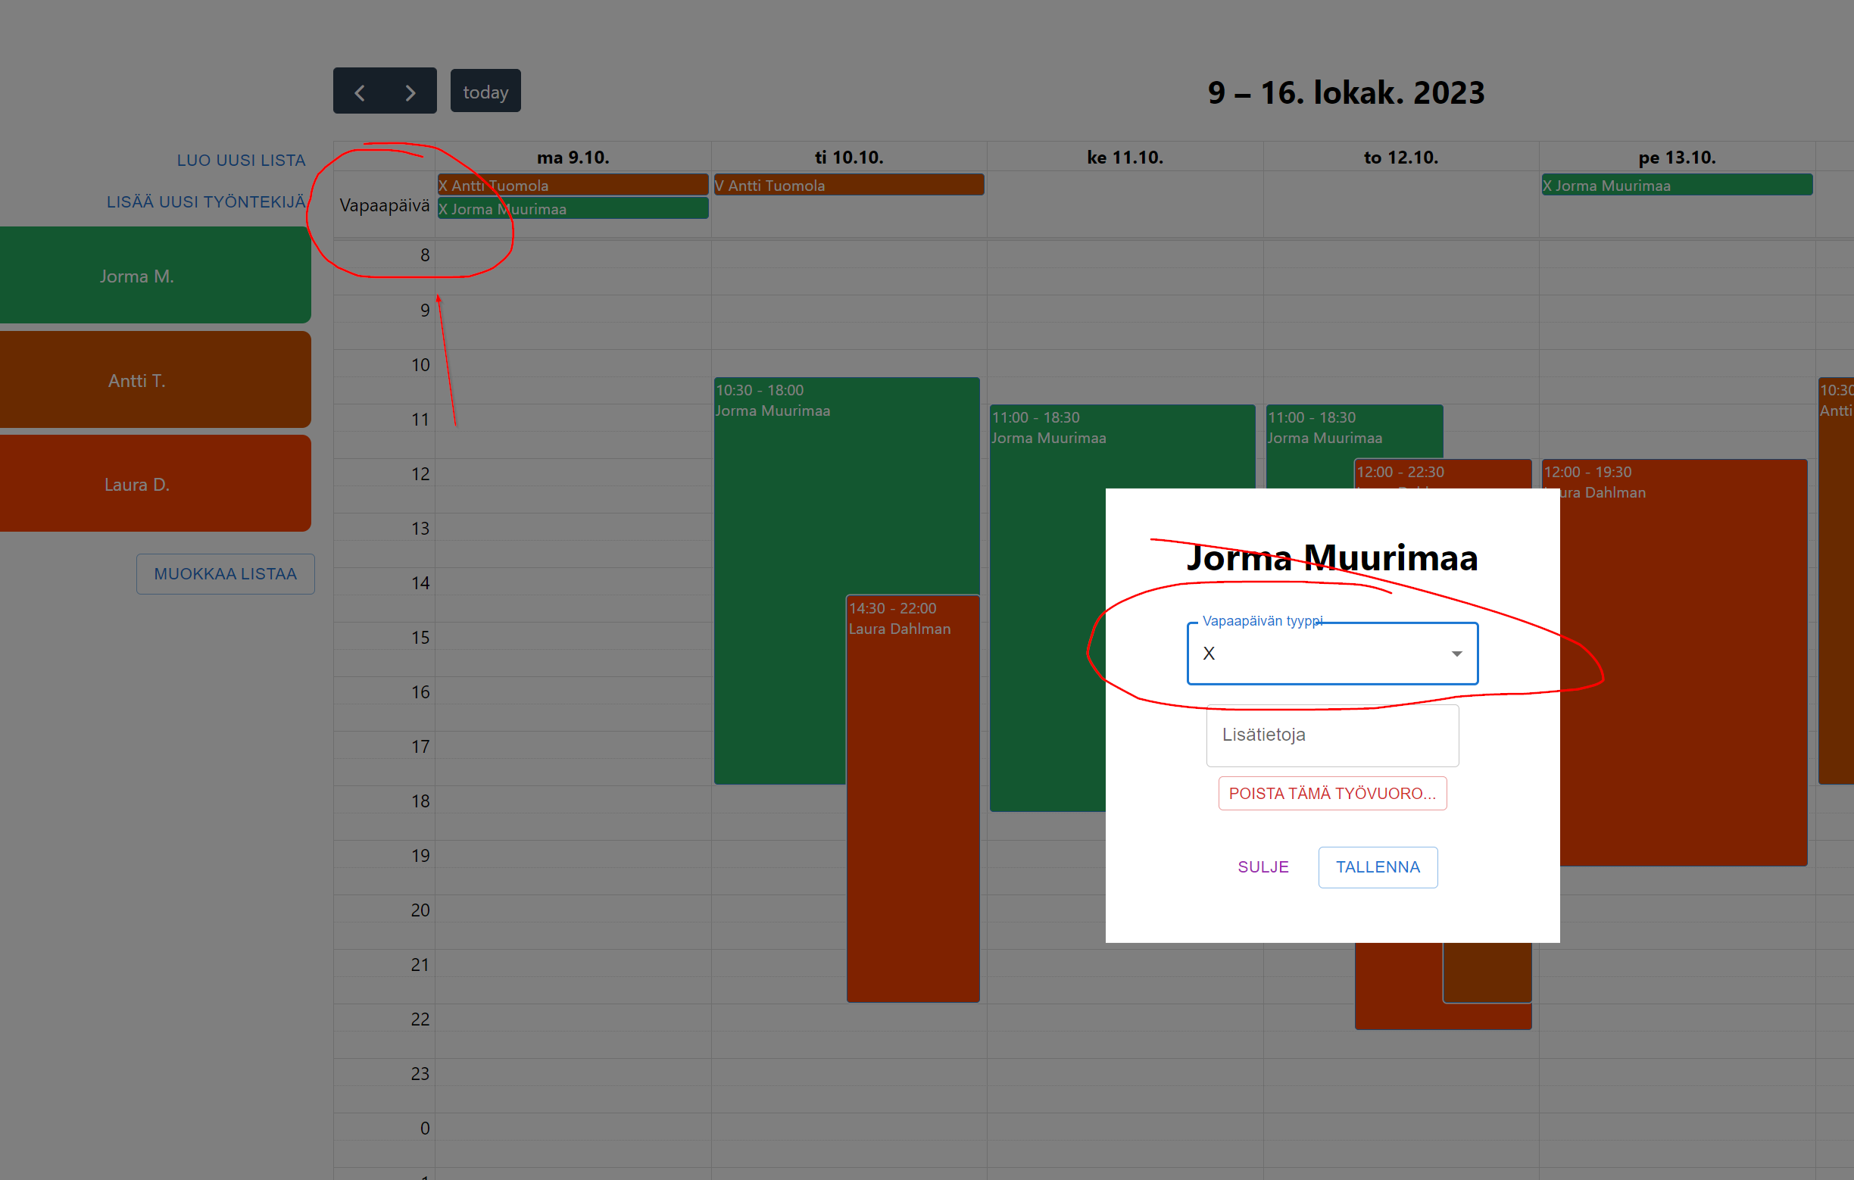The width and height of the screenshot is (1854, 1180).
Task: Open Laura Dahlman 14:30 - 22:00 shift
Action: point(913,798)
